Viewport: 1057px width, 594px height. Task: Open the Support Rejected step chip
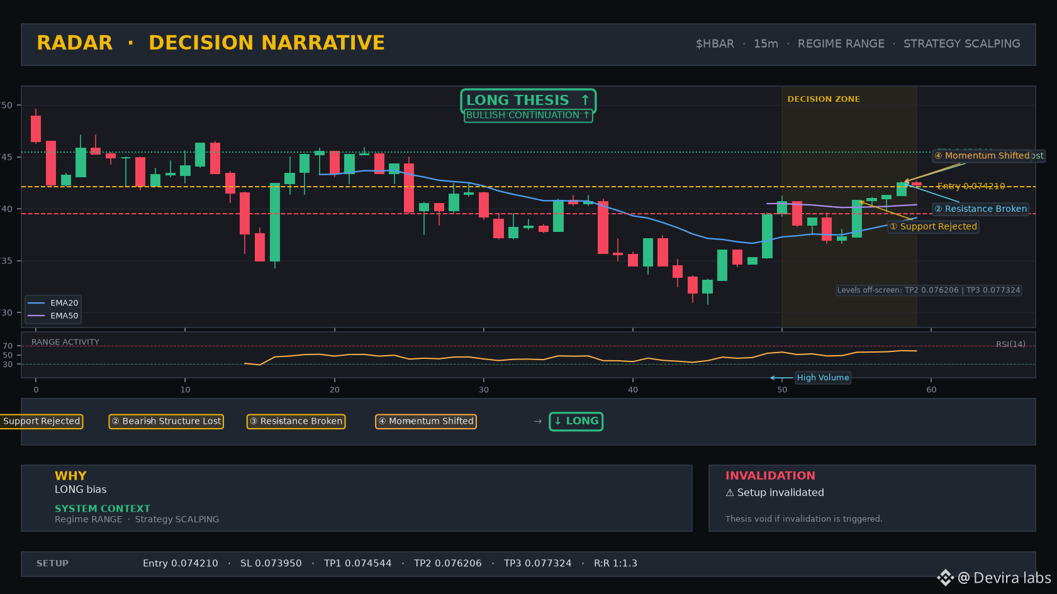[x=42, y=421]
